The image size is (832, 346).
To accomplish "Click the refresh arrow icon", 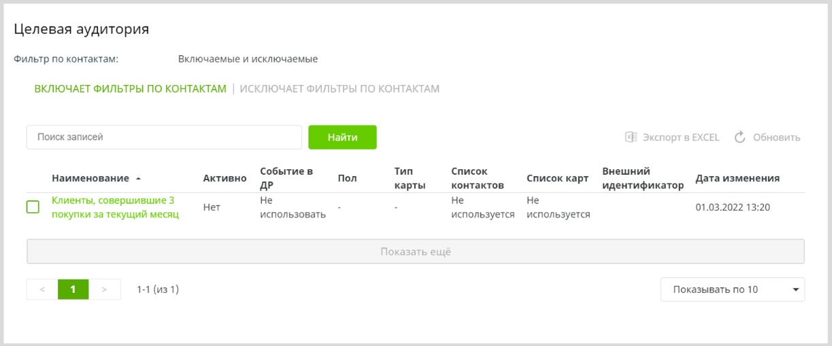I will pos(740,137).
